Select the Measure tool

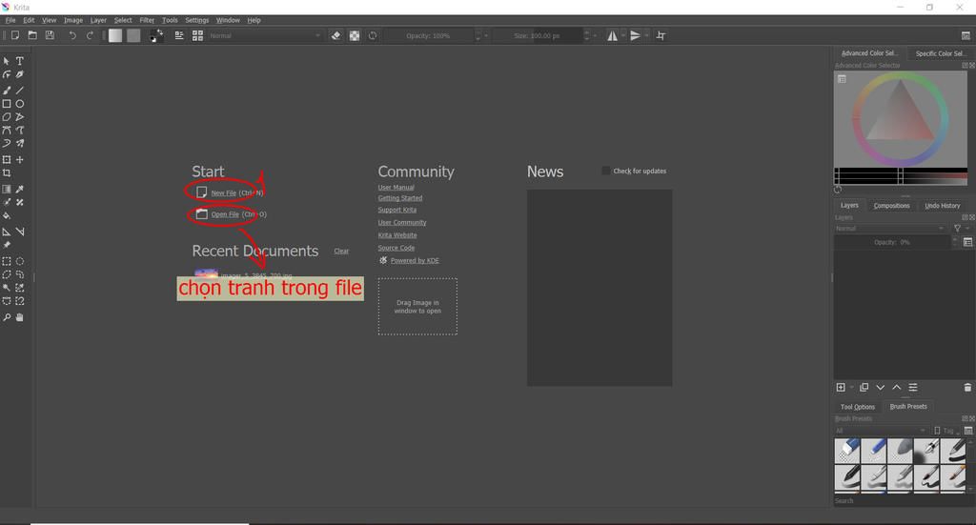point(20,232)
